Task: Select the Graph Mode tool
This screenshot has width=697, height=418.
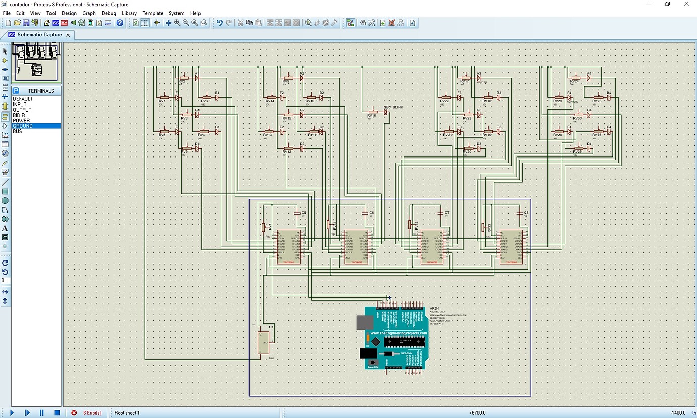Action: (x=5, y=135)
